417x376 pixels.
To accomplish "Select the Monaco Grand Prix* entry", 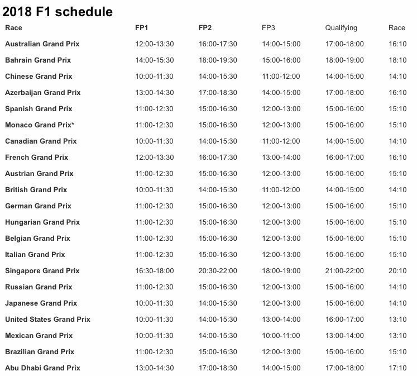I will pyautogui.click(x=40, y=125).
